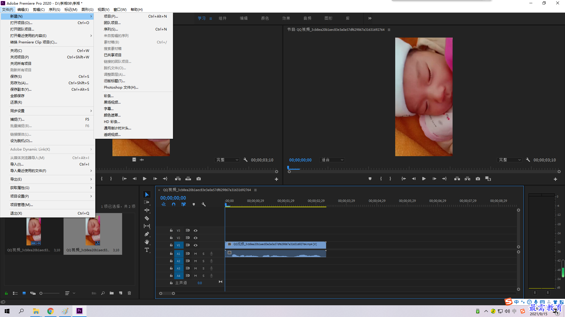Toggle V1 track output eye
Viewport: 565px width, 317px height.
click(195, 245)
